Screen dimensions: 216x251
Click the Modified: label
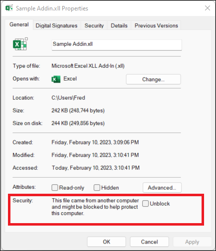(23, 155)
